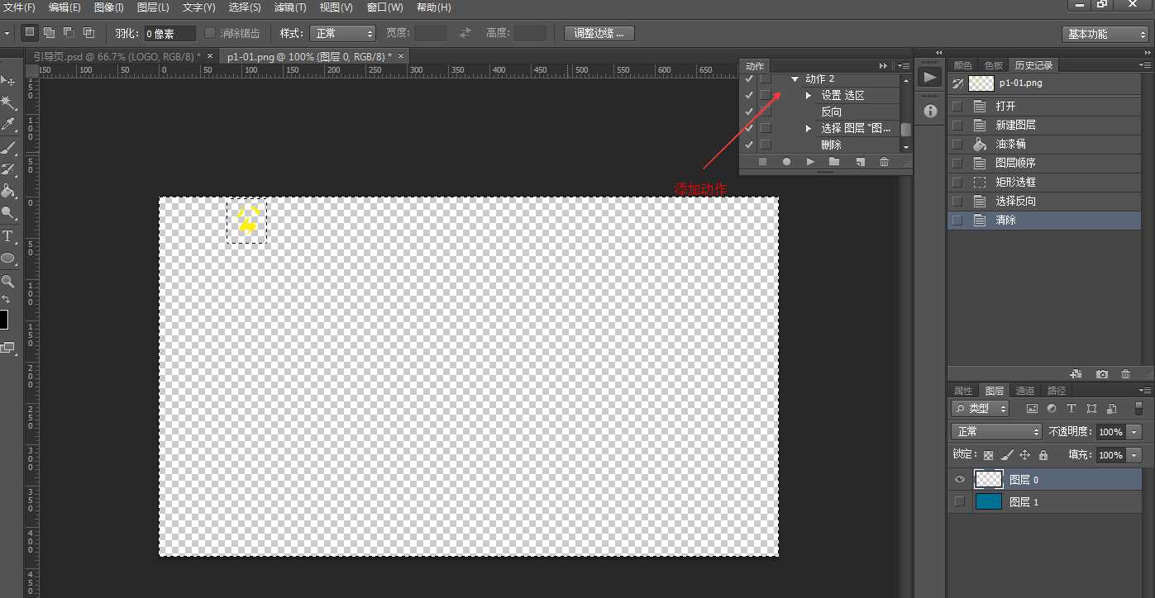1155x598 pixels.
Task: Select the Dodge tool
Action: (x=7, y=213)
